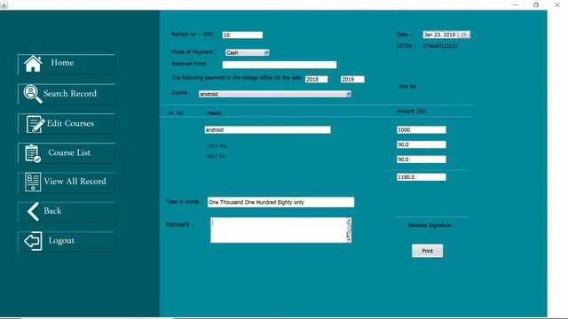Open the date picker calendar icon

pos(463,35)
